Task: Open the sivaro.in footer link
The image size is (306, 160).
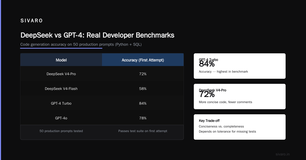Action: pyautogui.click(x=283, y=154)
